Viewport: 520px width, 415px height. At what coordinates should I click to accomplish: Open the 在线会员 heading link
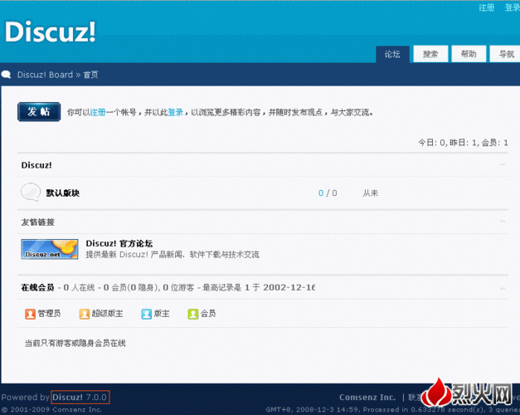point(37,287)
